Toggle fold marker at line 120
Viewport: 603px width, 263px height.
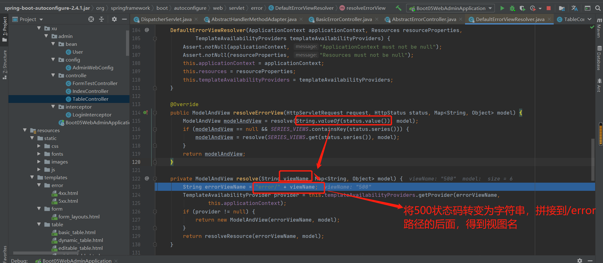click(155, 162)
